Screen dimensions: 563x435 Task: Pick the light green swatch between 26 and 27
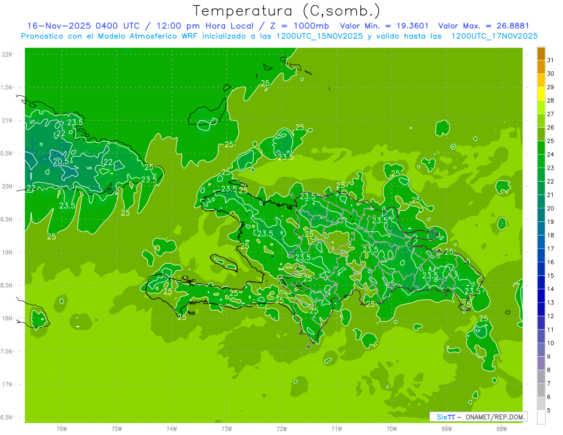541,121
